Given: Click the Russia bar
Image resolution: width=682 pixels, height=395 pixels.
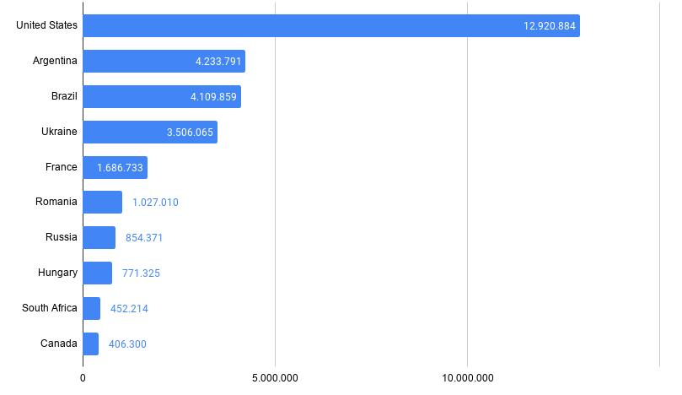Looking at the screenshot, I should click(99, 237).
